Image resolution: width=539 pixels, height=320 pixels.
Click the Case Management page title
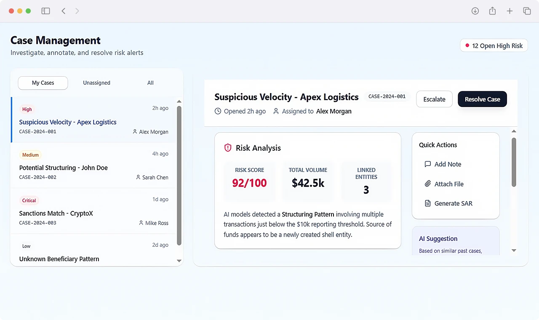point(56,40)
